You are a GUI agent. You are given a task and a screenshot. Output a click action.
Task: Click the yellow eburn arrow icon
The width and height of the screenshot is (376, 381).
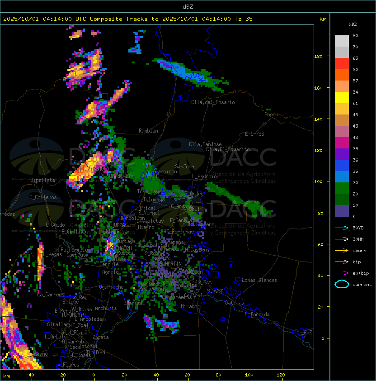pos(342,251)
